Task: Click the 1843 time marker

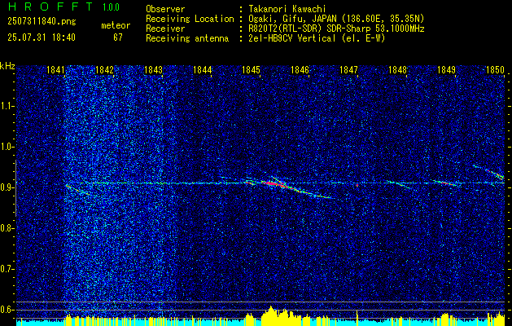Action: coord(153,69)
